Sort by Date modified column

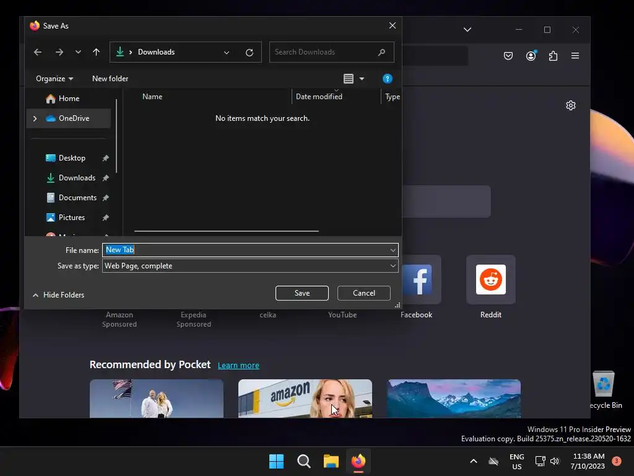click(319, 96)
